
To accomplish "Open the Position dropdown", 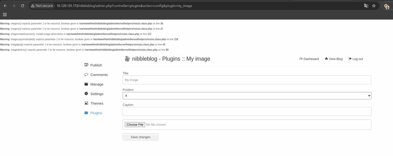I will click(x=247, y=96).
